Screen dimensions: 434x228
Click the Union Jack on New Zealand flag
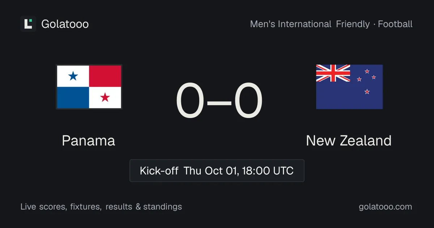[333, 73]
